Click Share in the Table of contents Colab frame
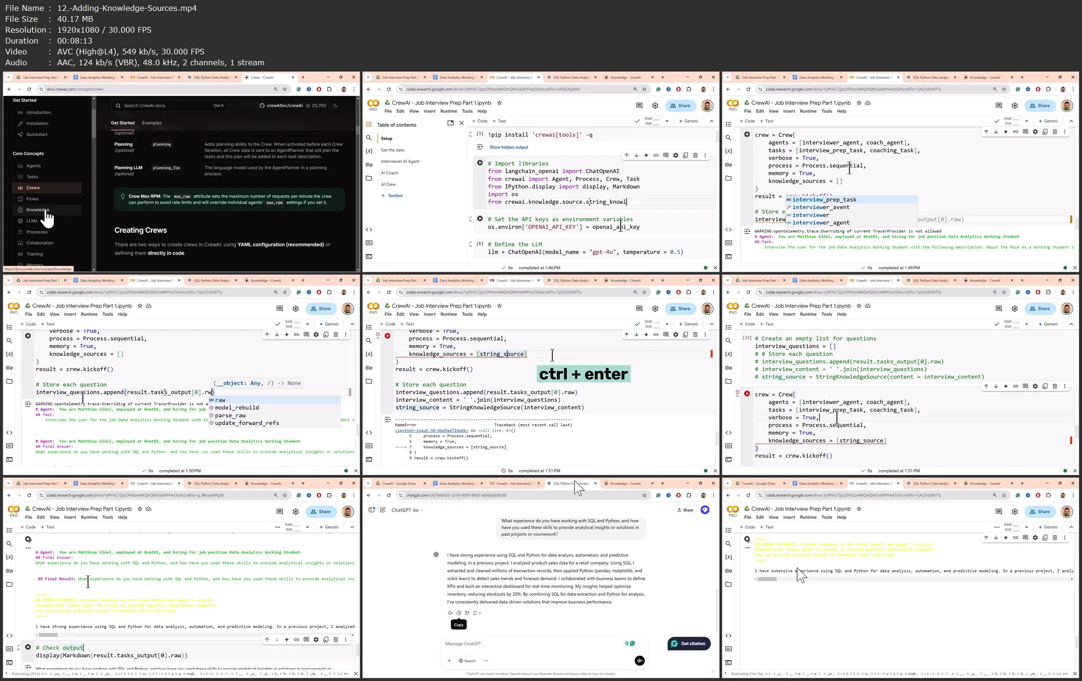This screenshot has height=681, width=1082. tap(680, 106)
